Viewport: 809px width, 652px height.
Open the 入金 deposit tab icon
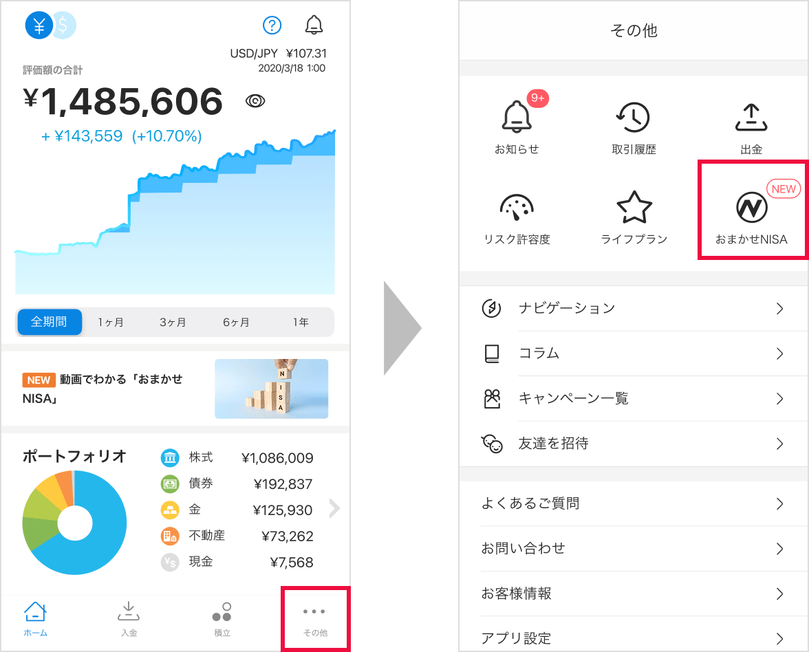129,618
